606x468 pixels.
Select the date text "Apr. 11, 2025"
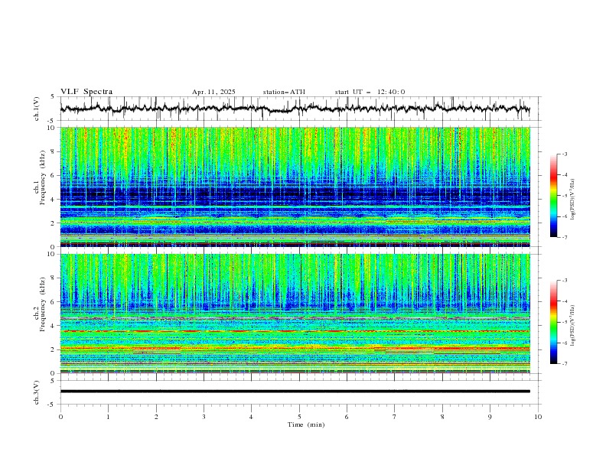point(213,92)
